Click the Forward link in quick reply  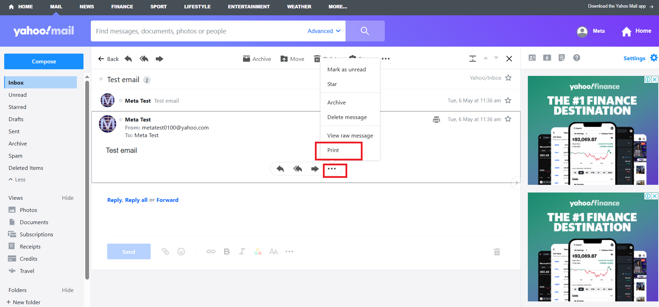[167, 200]
